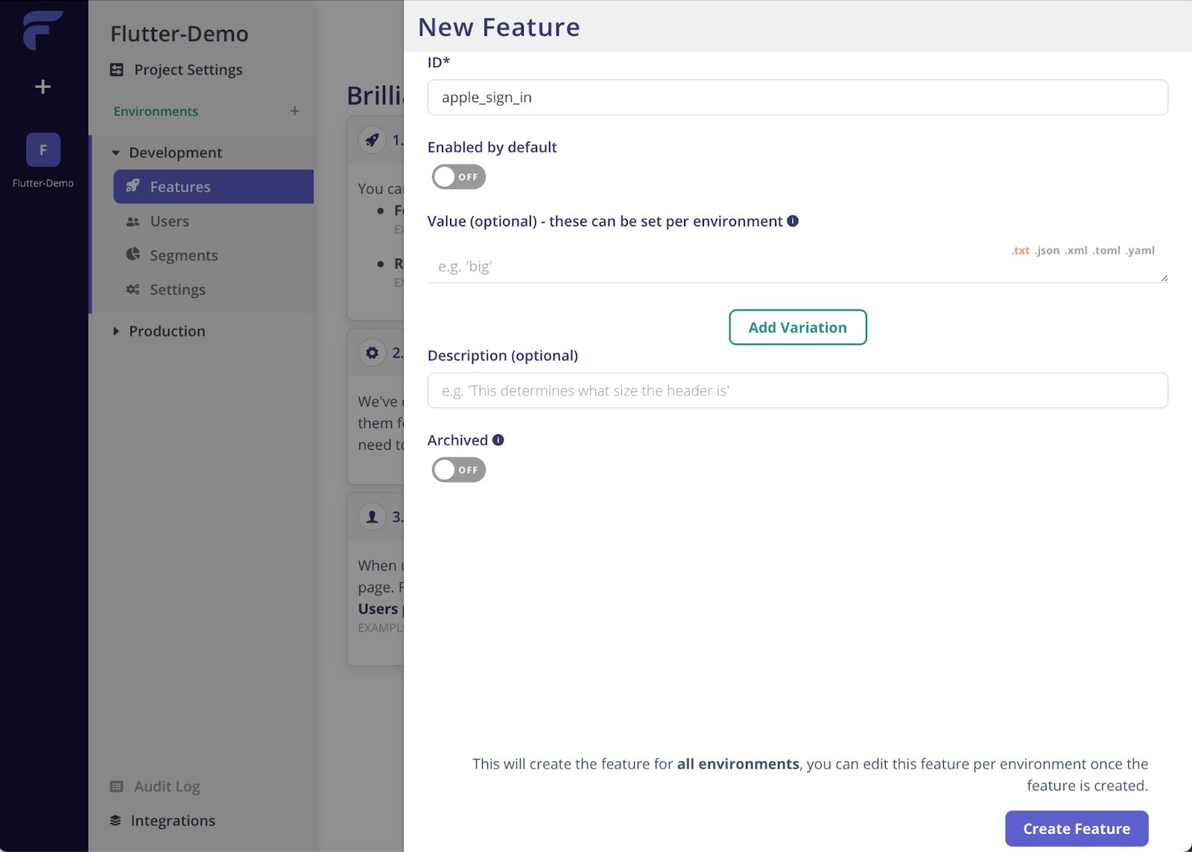1192x852 pixels.
Task: Click the Project Settings icon
Action: (x=117, y=70)
